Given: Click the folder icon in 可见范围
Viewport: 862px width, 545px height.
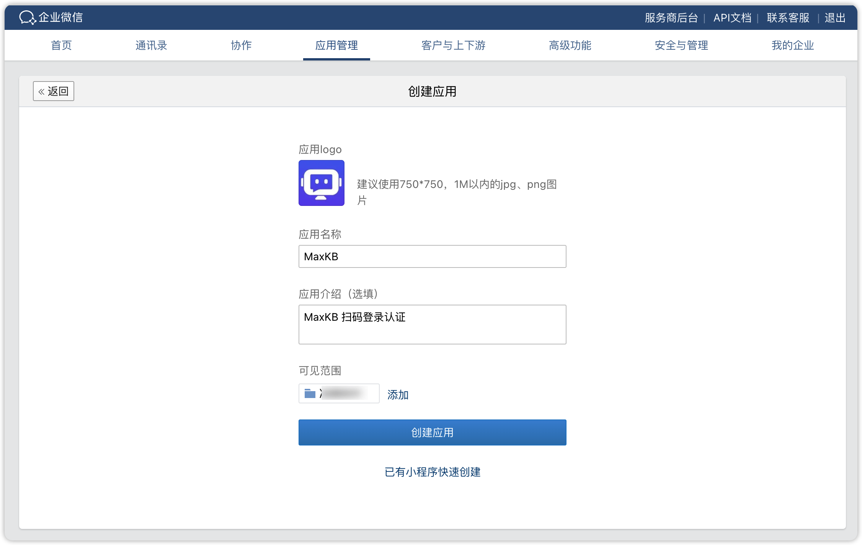Looking at the screenshot, I should tap(310, 393).
